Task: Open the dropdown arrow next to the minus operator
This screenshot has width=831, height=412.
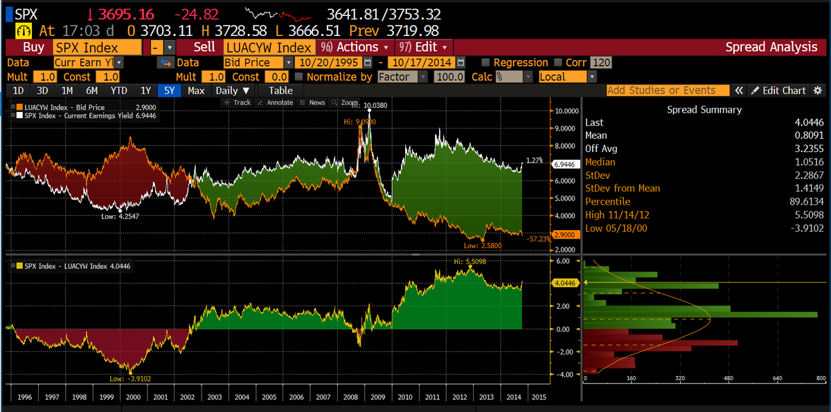Action: click(x=170, y=48)
